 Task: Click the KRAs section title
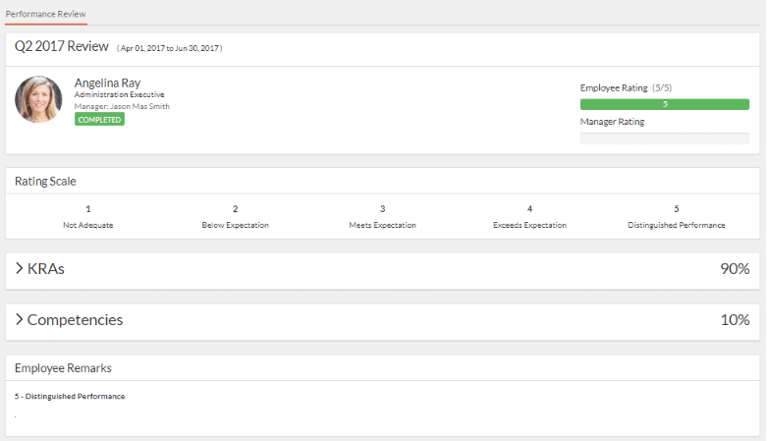coord(46,268)
